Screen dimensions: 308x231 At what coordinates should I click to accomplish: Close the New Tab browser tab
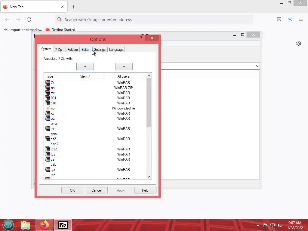click(x=62, y=7)
